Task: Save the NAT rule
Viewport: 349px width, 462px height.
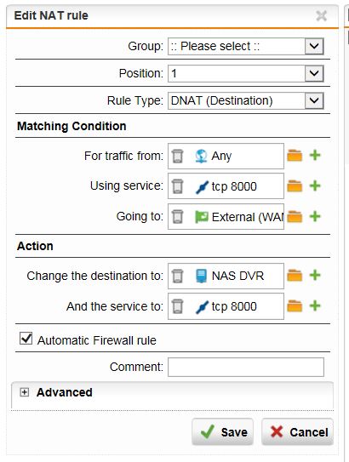Action: click(222, 432)
